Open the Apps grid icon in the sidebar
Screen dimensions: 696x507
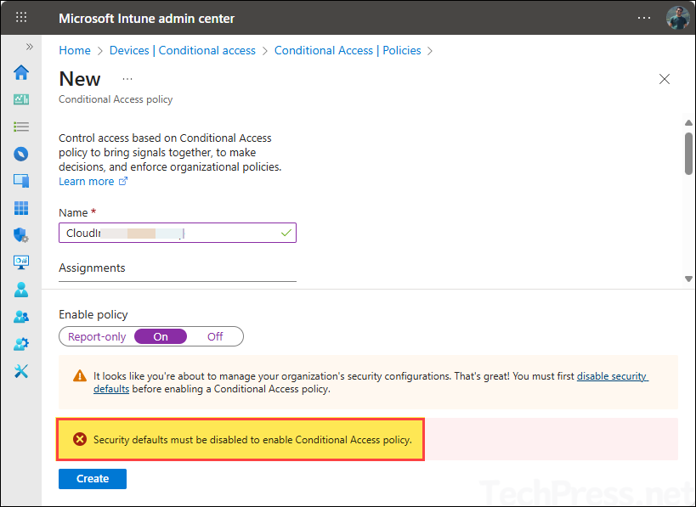point(21,208)
